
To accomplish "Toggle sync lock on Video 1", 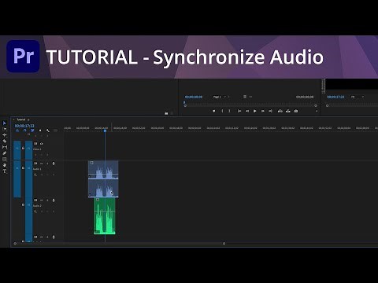I will pyautogui.click(x=35, y=144).
